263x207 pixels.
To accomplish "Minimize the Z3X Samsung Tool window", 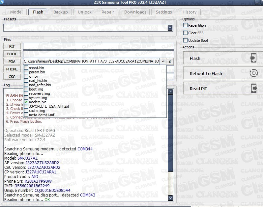I will (257, 2).
